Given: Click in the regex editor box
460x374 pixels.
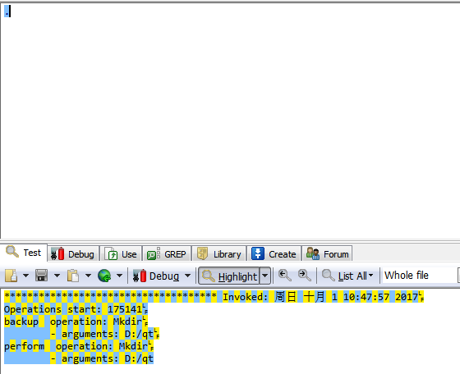Looking at the screenshot, I should [231, 121].
